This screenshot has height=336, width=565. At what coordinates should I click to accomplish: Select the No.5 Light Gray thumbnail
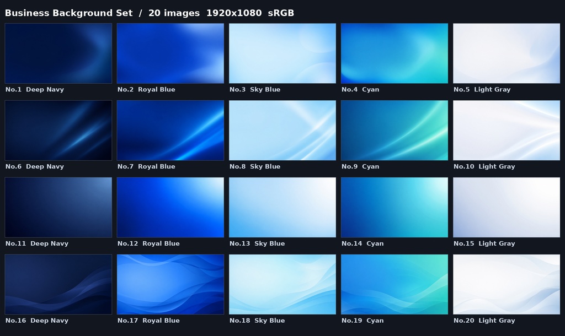(x=507, y=53)
